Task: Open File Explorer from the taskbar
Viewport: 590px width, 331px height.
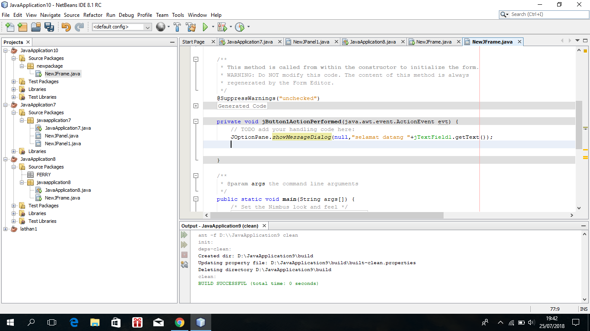Action: click(x=95, y=322)
